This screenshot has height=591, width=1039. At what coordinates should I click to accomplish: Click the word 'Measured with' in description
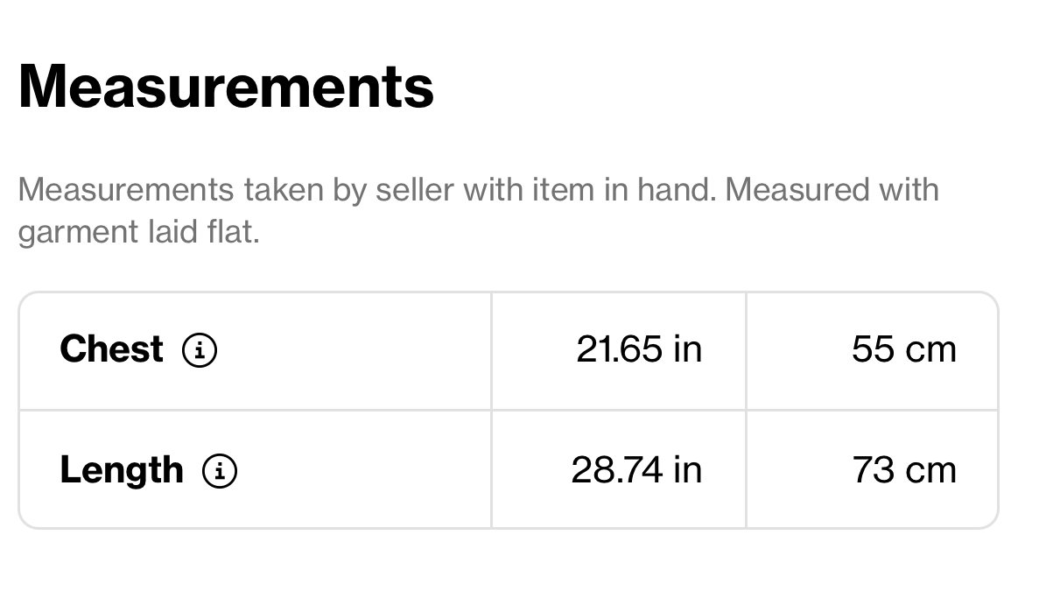tap(832, 190)
